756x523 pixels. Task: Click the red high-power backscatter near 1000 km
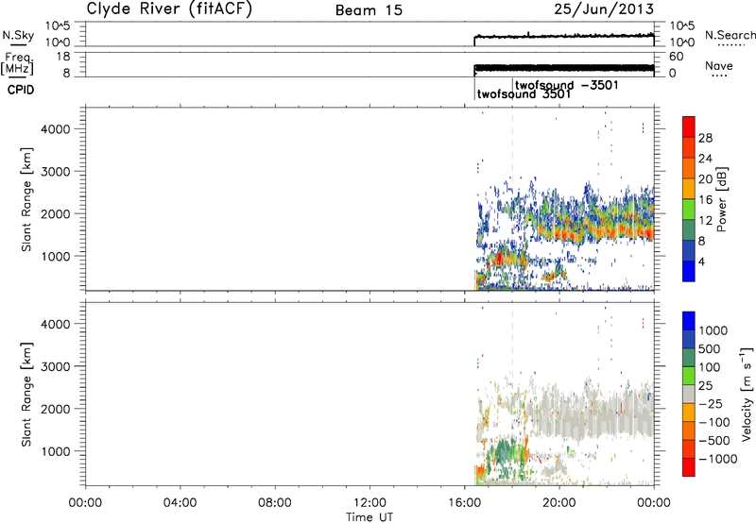tap(500, 259)
